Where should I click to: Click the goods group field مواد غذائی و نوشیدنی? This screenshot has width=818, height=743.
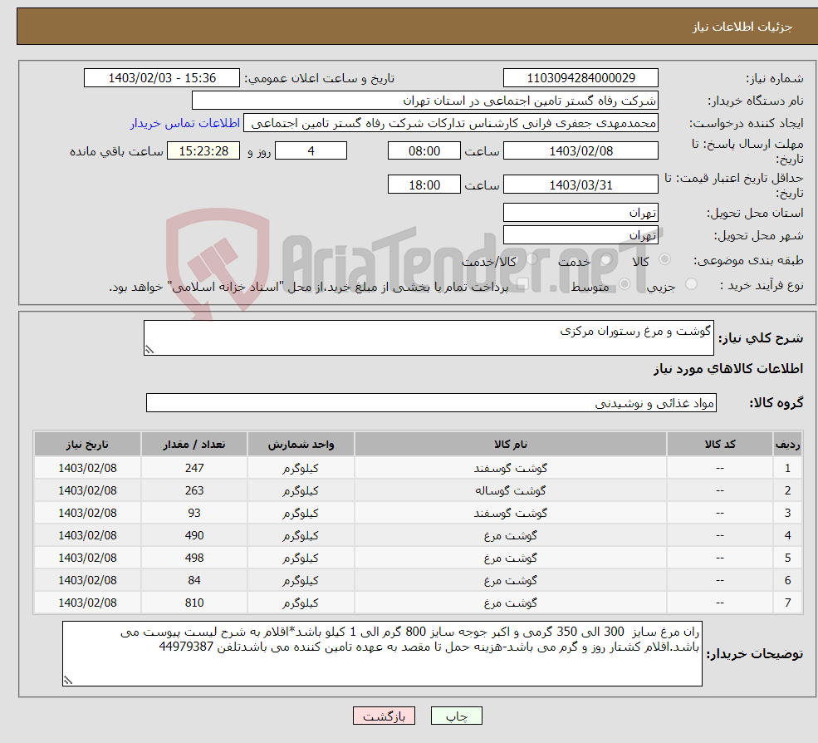pyautogui.click(x=432, y=403)
